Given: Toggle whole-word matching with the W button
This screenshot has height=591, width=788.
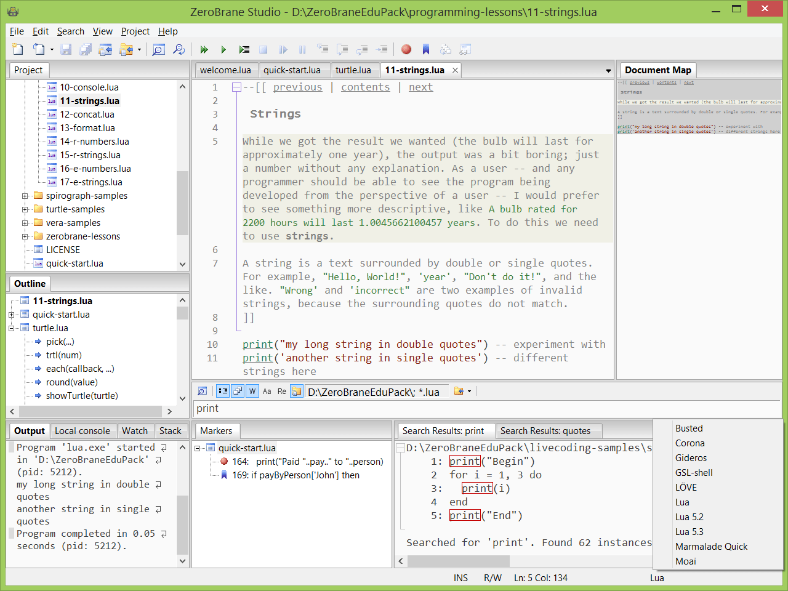Looking at the screenshot, I should [x=252, y=391].
